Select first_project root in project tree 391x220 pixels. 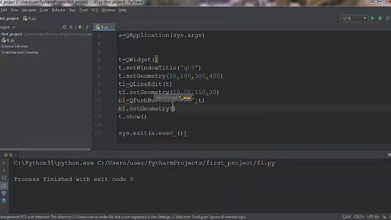click(12, 34)
